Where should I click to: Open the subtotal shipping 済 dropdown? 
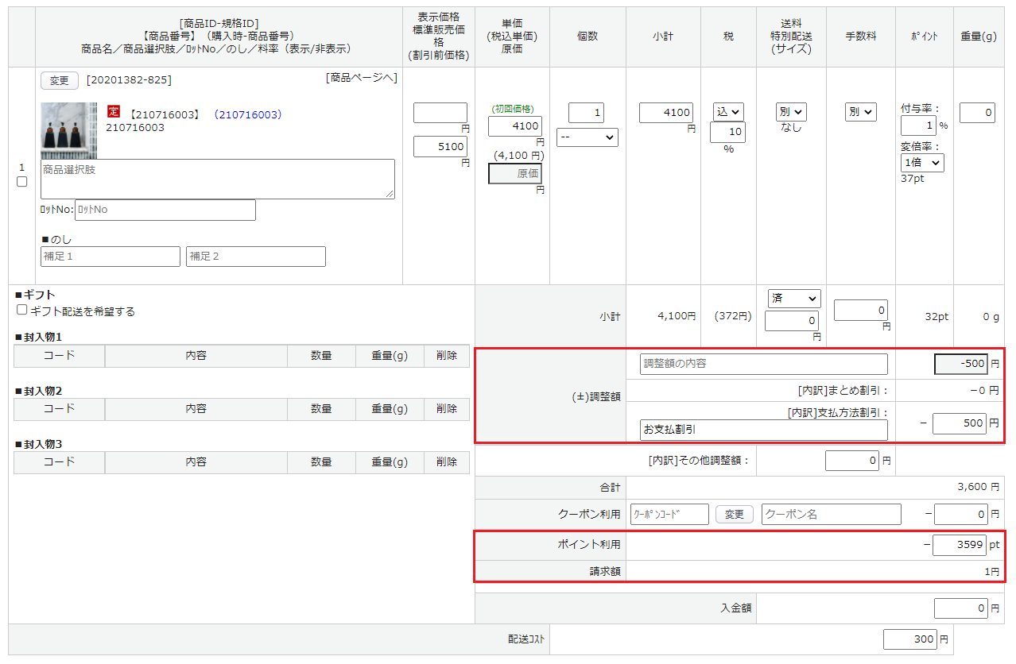[x=793, y=298]
